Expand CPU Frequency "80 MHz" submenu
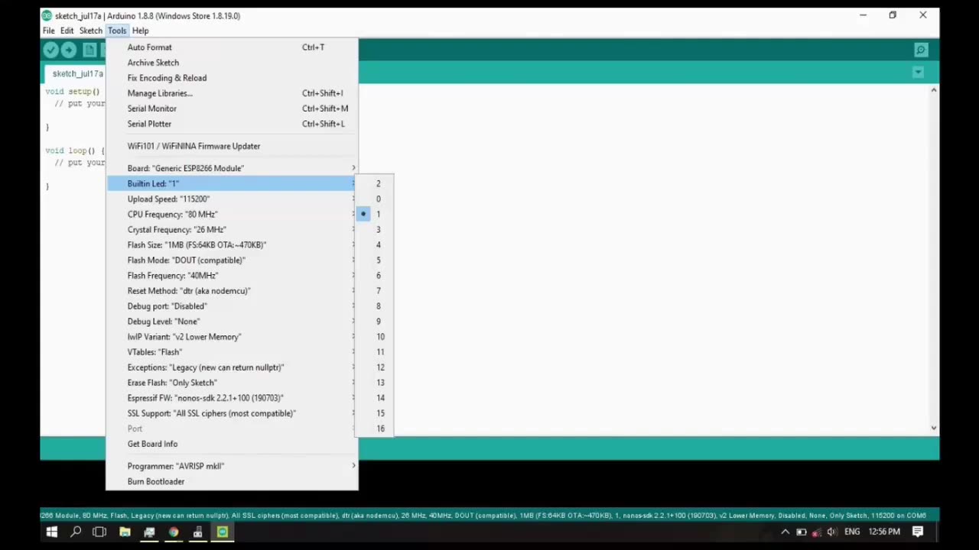 (x=232, y=214)
